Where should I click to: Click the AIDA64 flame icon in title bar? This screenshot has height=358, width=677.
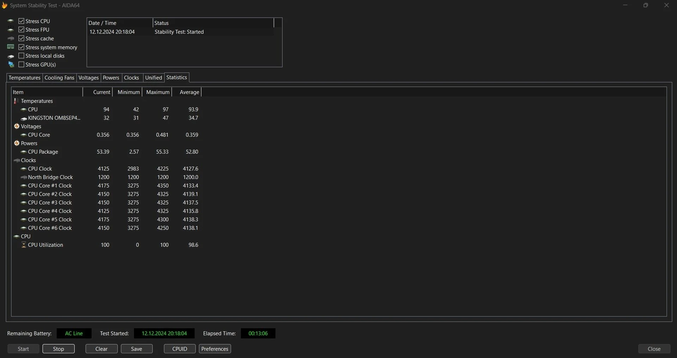coord(5,5)
